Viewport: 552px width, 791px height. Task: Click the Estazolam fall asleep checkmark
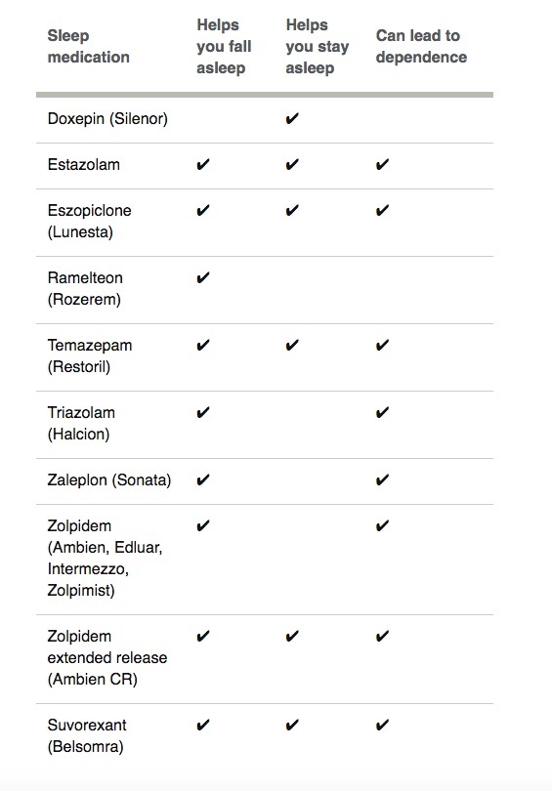203,164
